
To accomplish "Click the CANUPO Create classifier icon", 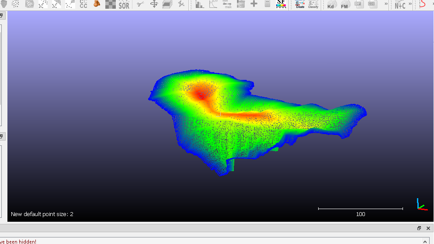I will coord(300,4).
